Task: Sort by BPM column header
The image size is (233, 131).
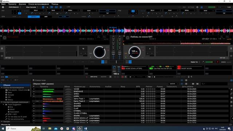Action: click(x=138, y=87)
